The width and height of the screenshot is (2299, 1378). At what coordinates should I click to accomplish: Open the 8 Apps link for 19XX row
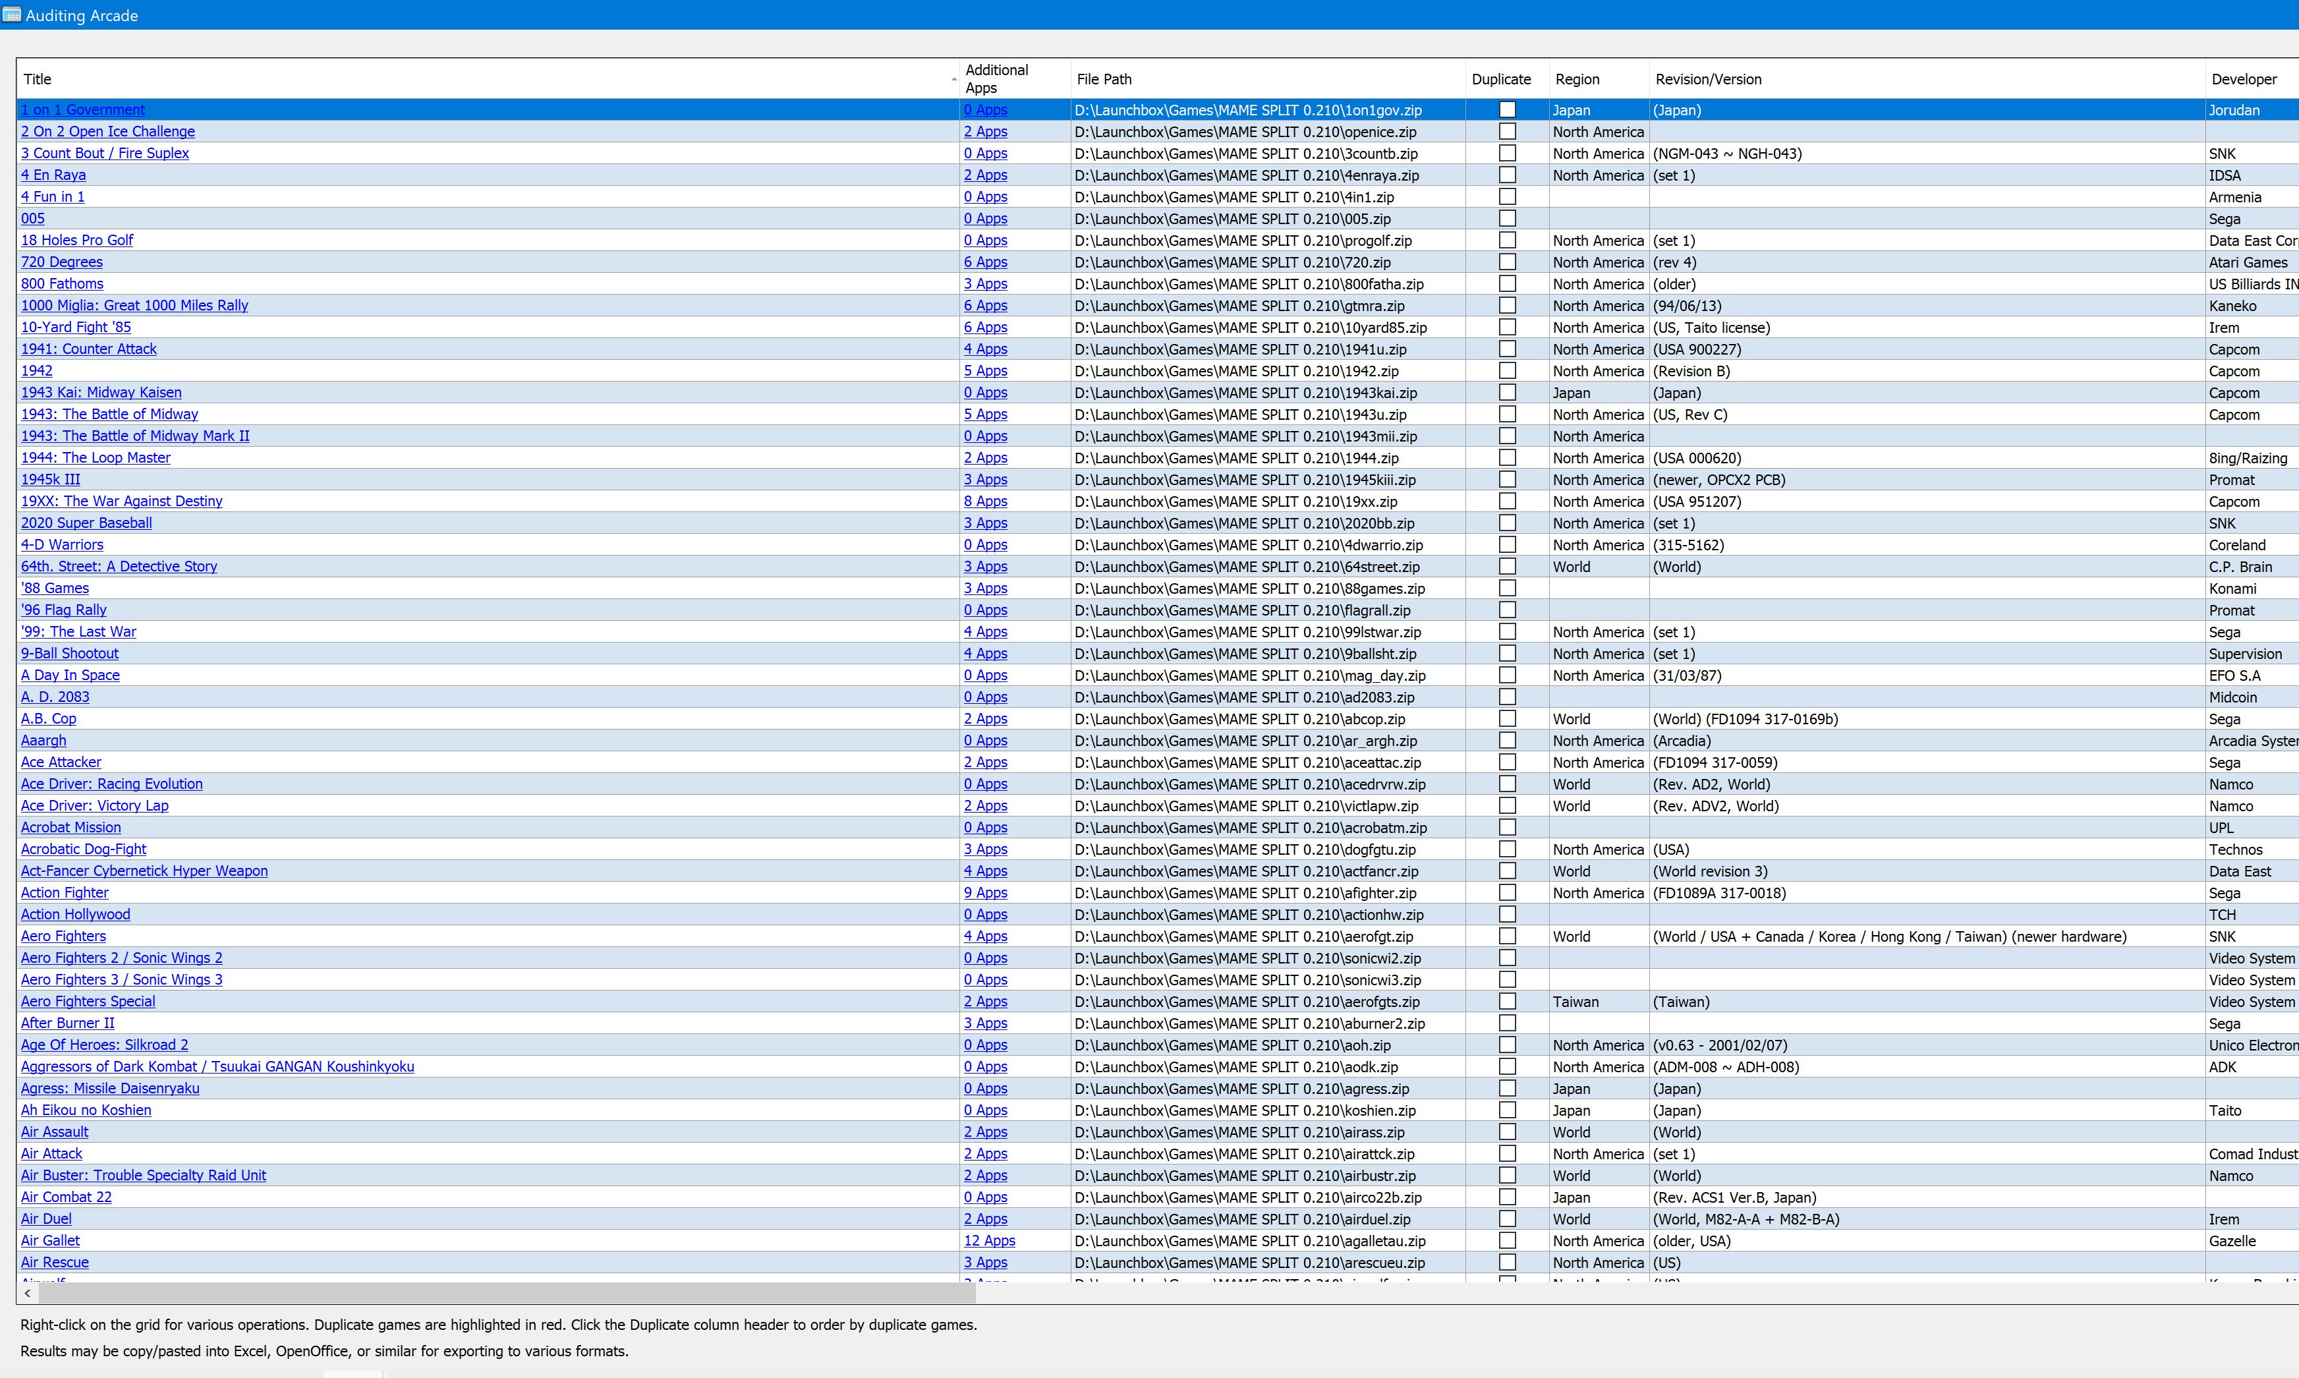coord(986,502)
